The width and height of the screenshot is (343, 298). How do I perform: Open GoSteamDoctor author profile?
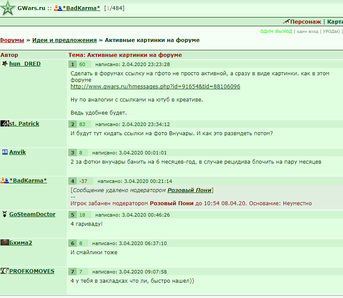pos(32,214)
